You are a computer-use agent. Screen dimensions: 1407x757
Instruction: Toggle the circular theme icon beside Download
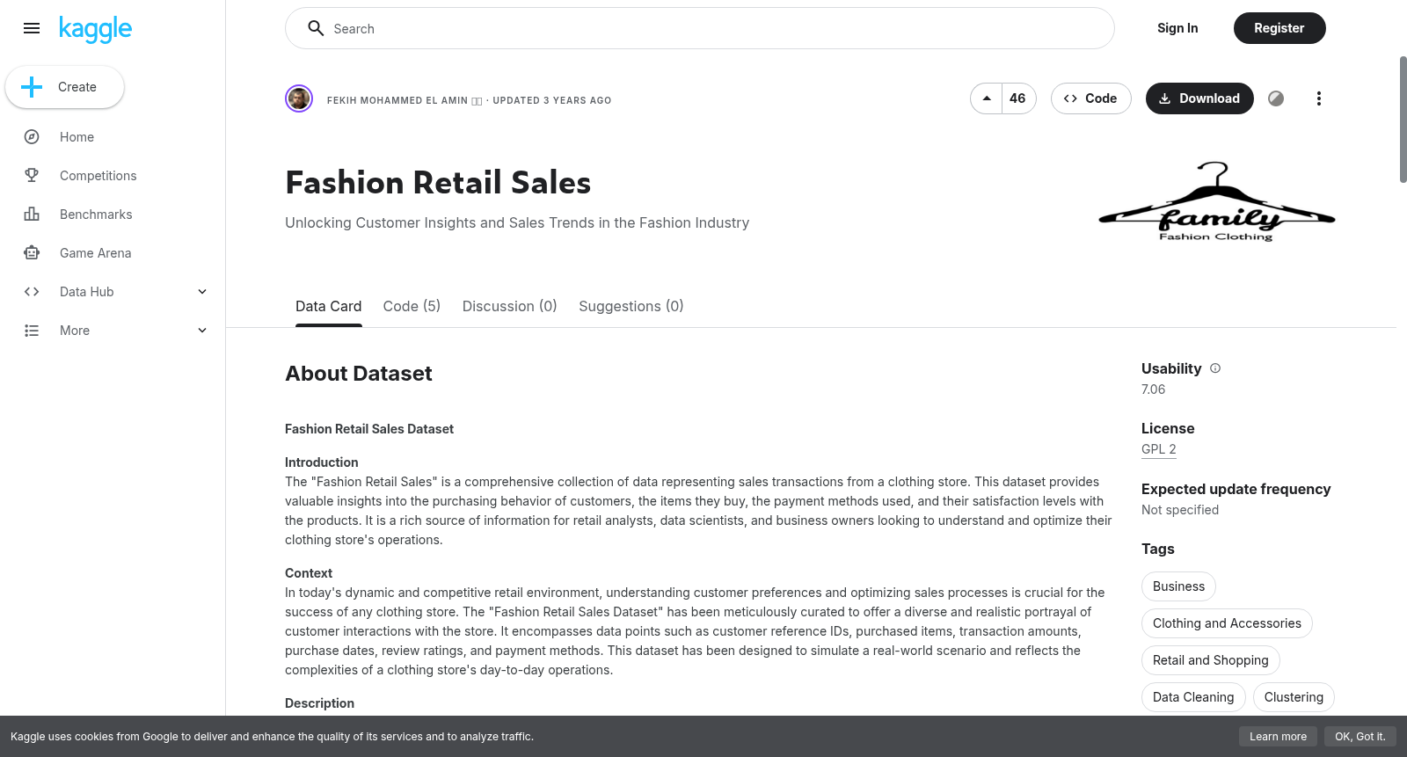pos(1276,98)
